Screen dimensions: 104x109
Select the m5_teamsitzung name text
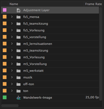(x=36, y=50)
